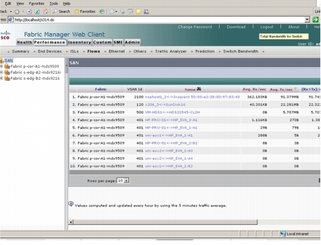Click the green Go arrow button

point(315,19)
